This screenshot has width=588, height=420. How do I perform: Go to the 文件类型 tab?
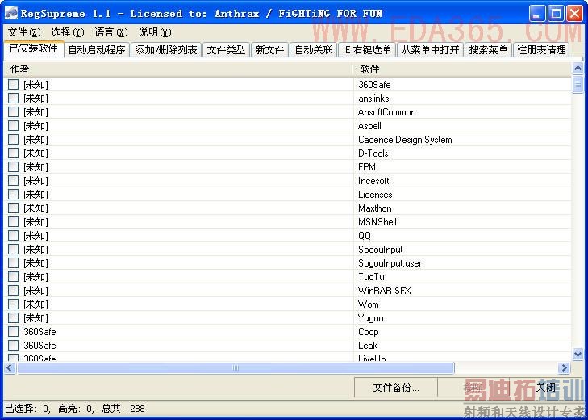[226, 49]
